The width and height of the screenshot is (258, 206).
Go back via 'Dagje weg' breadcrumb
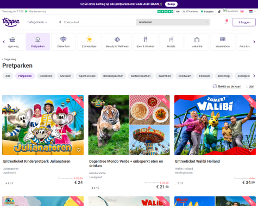(9, 59)
